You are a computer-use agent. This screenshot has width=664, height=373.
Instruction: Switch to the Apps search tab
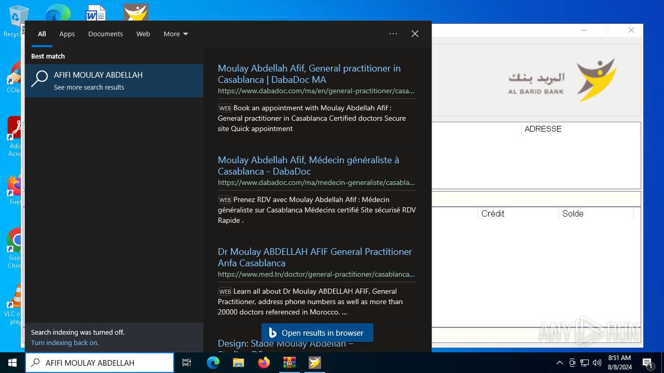67,34
